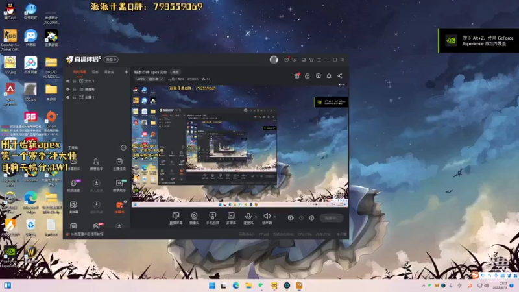The image size is (519, 292).
Task: Open the feedback chat icon in the title bar
Action: (x=295, y=60)
